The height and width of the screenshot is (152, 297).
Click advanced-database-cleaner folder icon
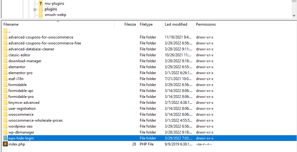coord(5,49)
